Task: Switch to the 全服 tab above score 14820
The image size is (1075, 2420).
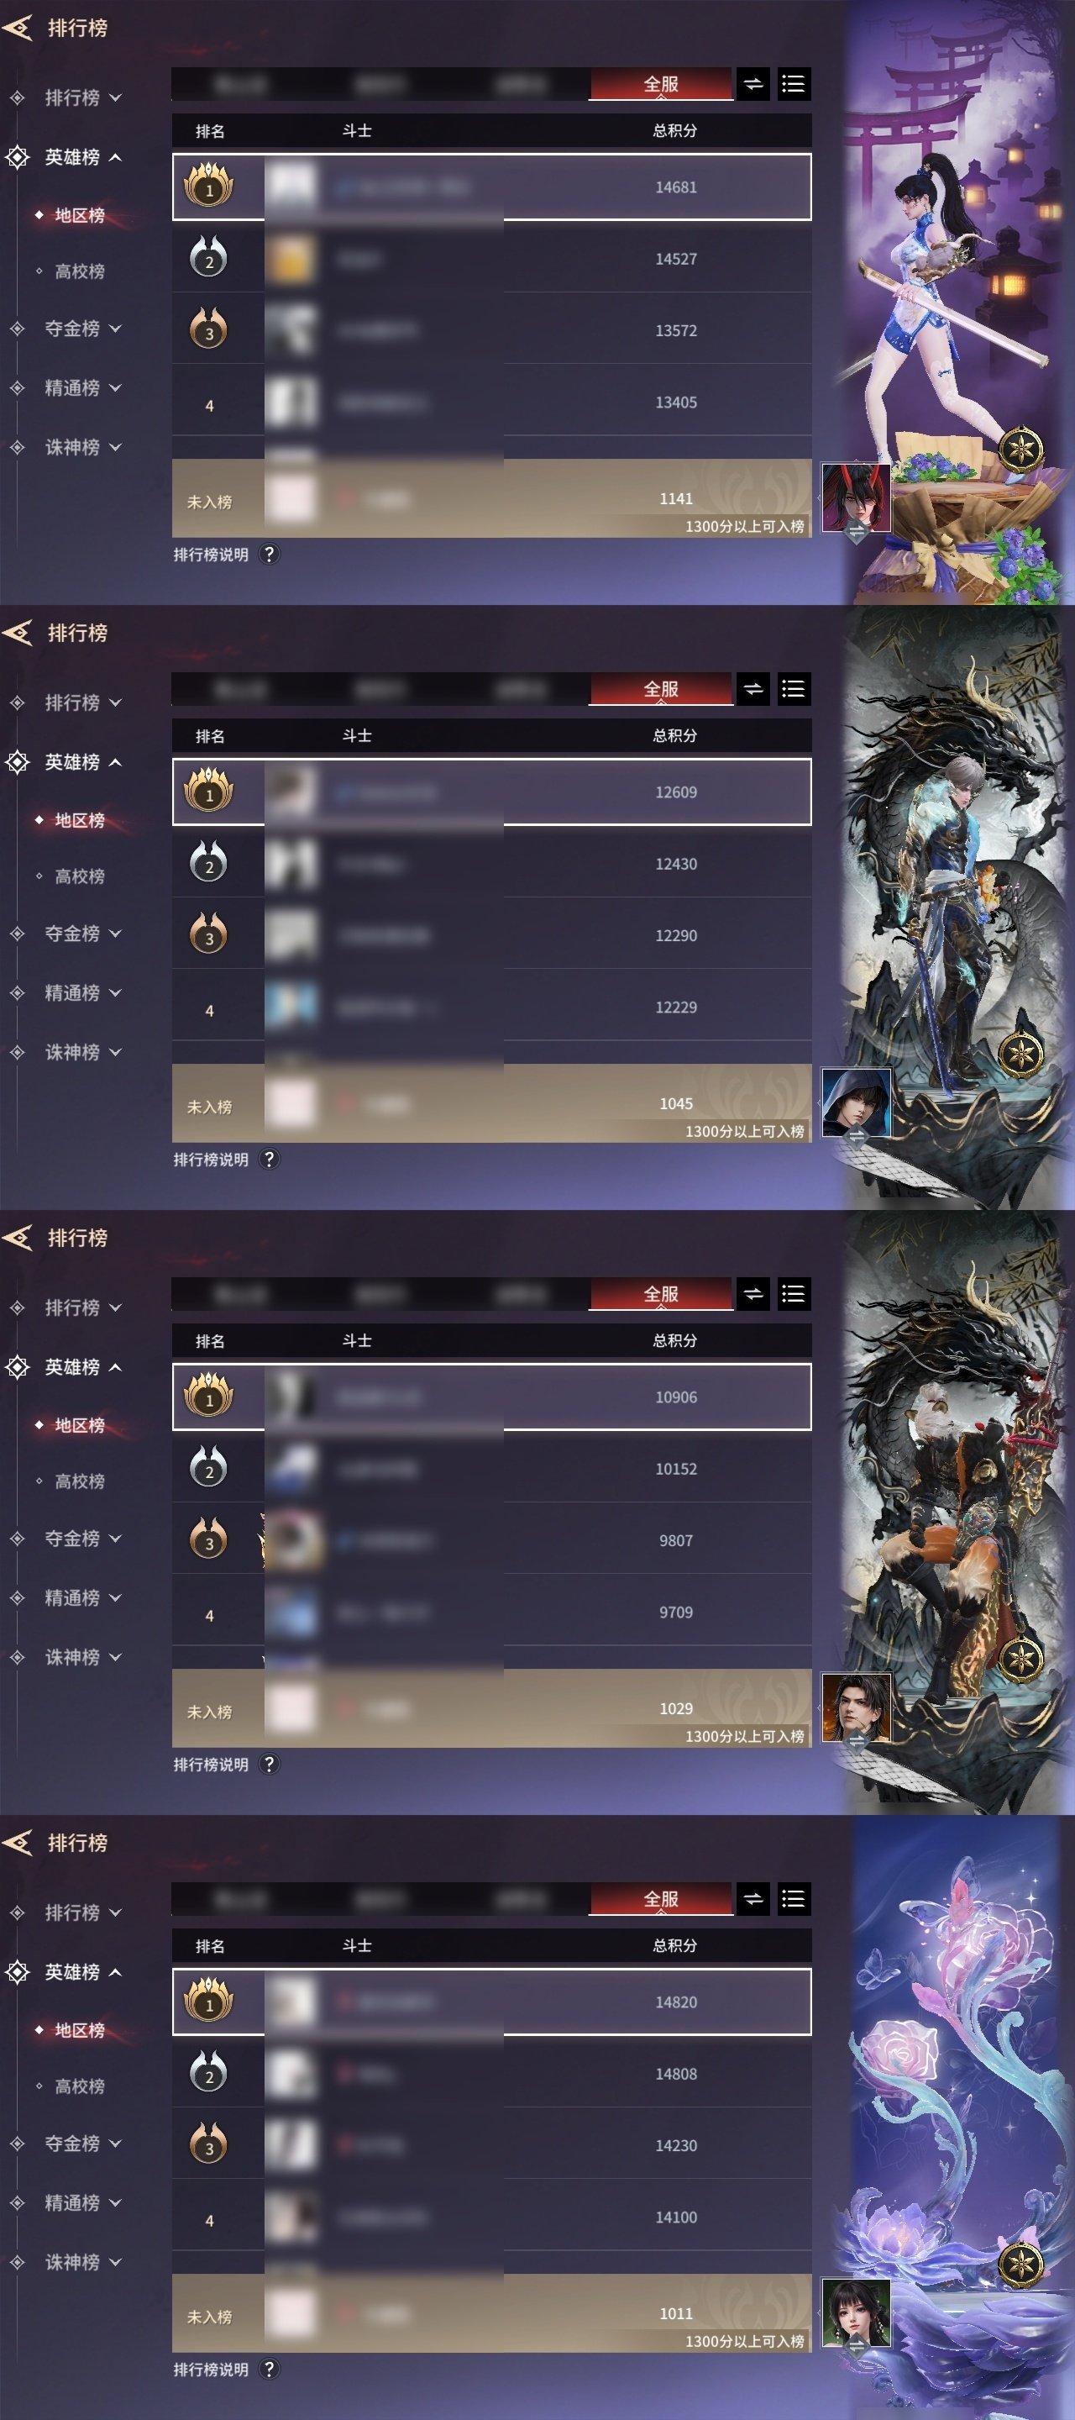Action: click(661, 1900)
